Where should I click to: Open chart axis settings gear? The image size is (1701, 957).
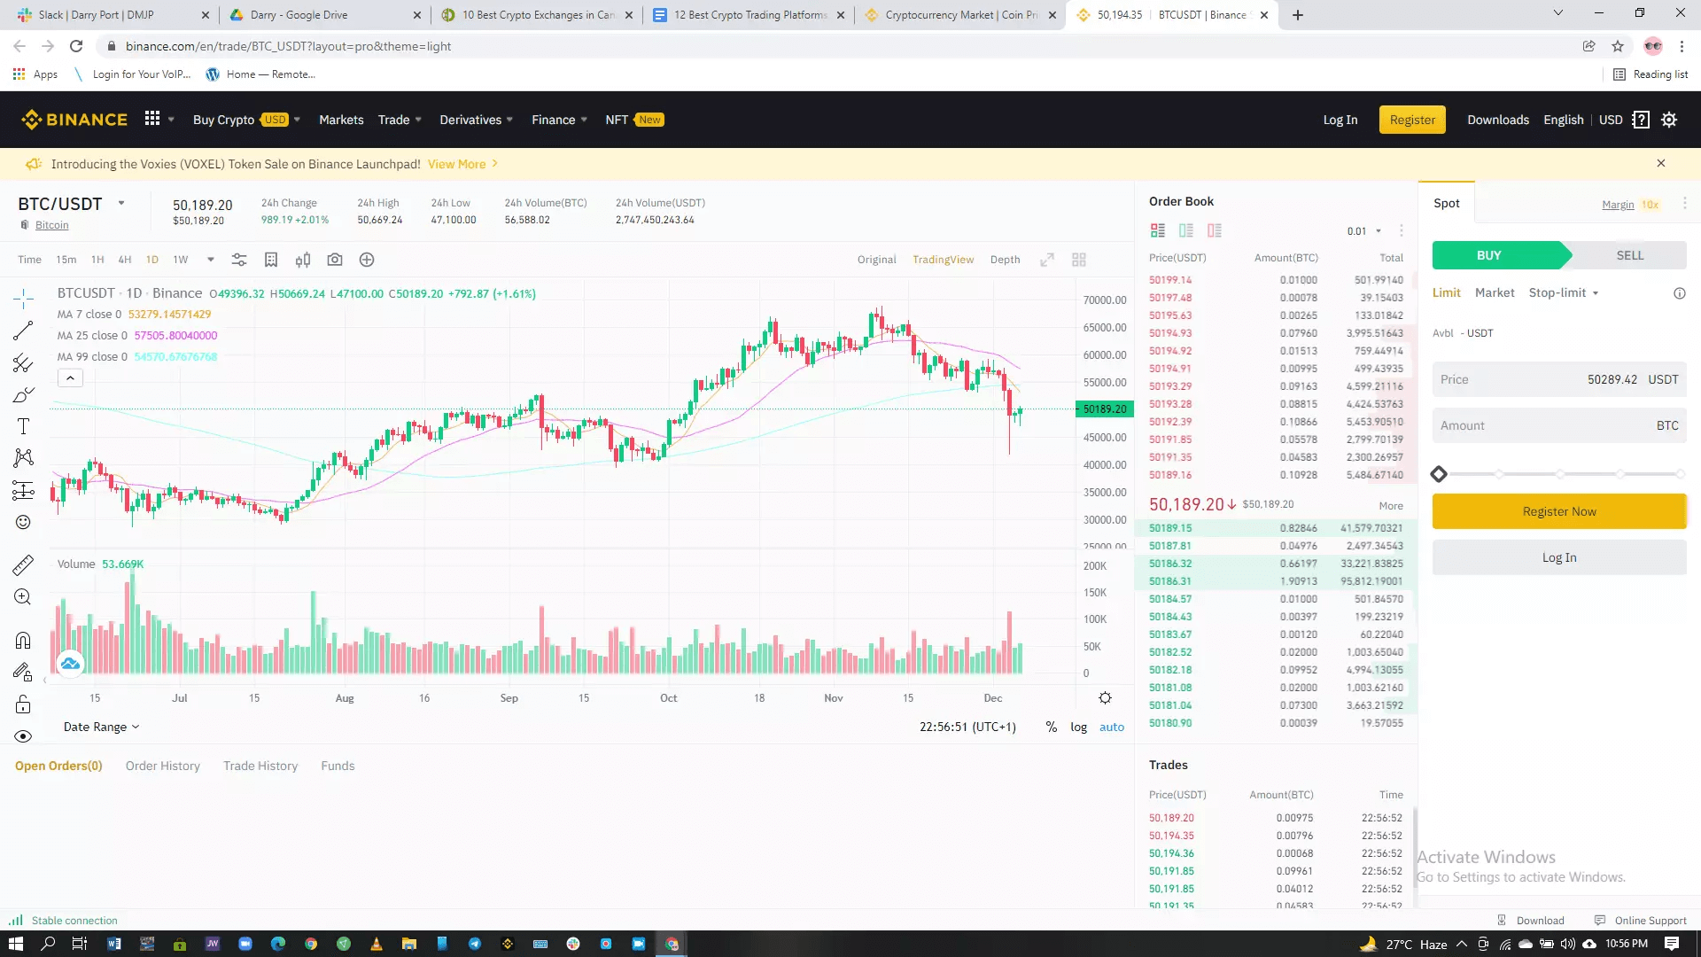tap(1106, 698)
